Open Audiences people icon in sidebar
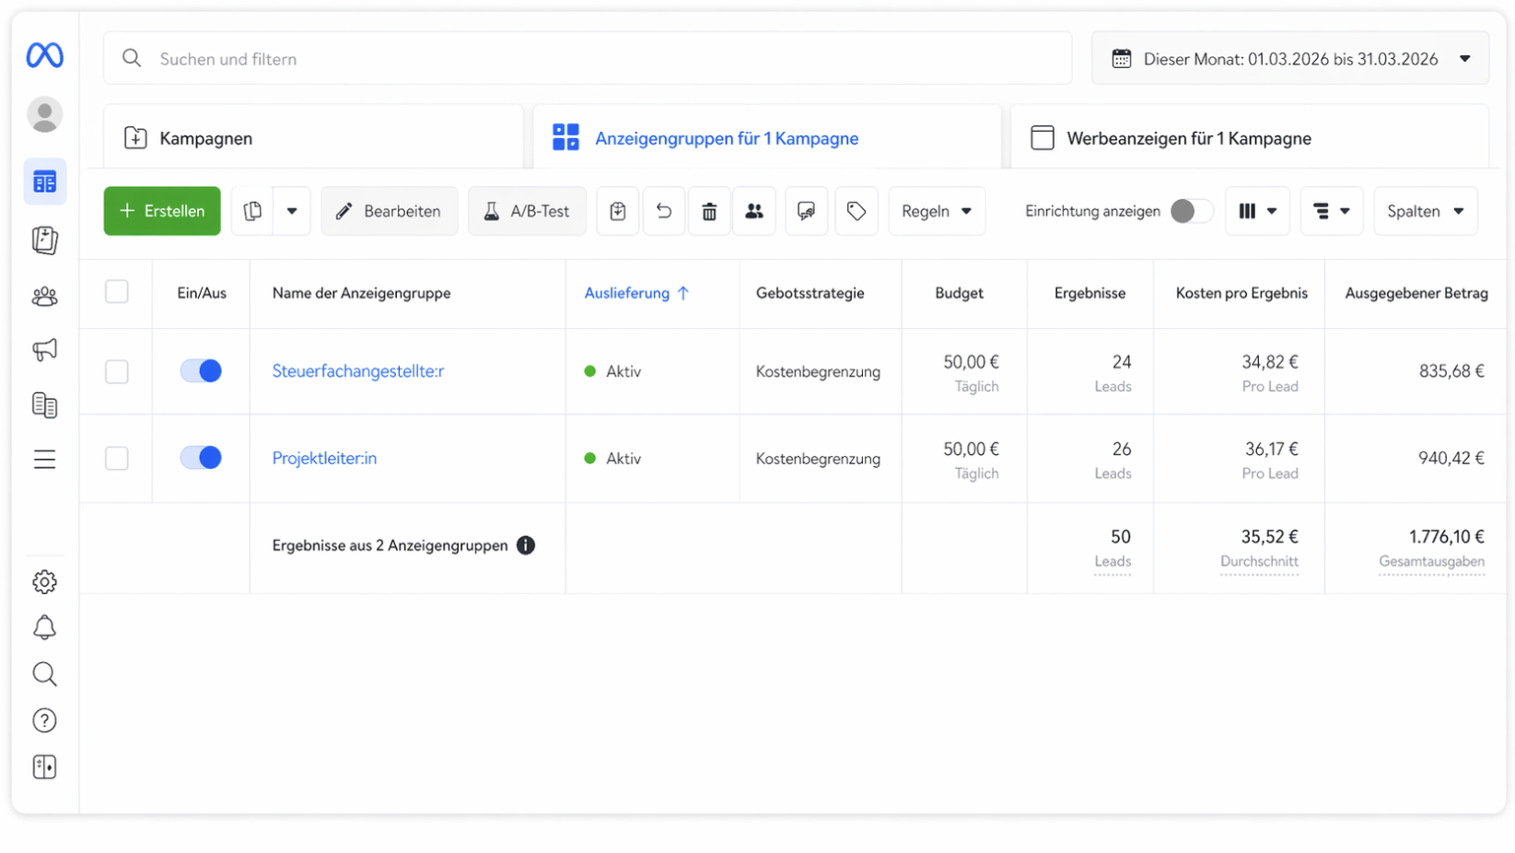 tap(44, 297)
